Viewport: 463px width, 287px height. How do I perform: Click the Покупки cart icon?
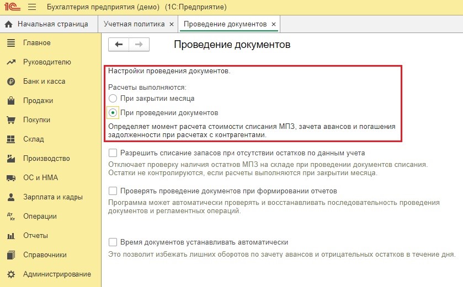tap(10, 120)
